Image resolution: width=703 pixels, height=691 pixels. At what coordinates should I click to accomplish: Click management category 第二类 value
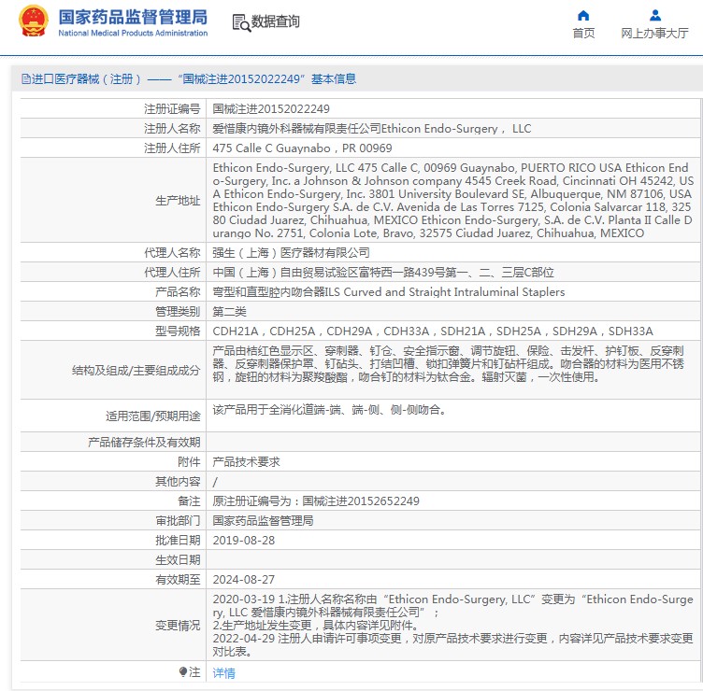[229, 312]
